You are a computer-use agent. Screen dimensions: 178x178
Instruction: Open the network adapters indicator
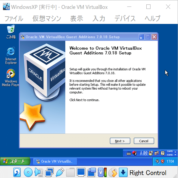click(x=49, y=172)
